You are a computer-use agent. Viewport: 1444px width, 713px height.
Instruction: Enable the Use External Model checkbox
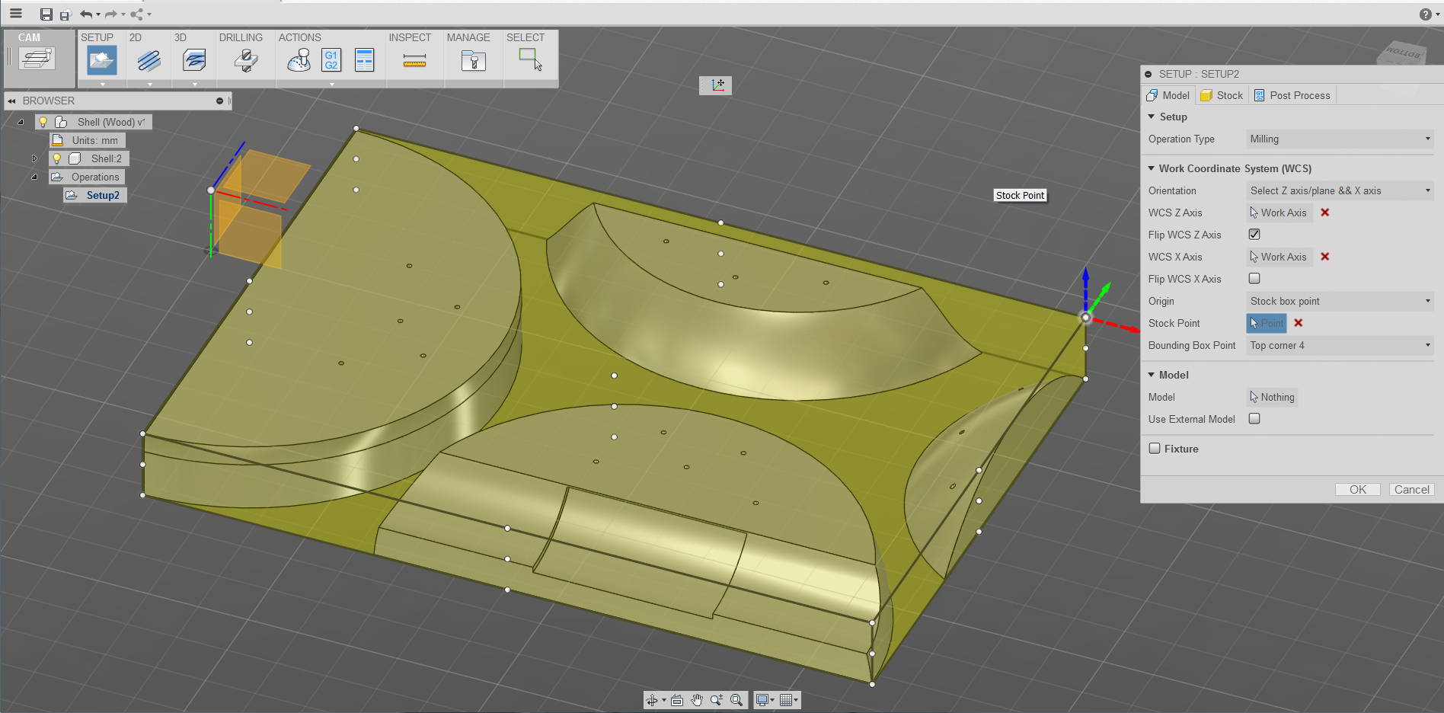1254,418
